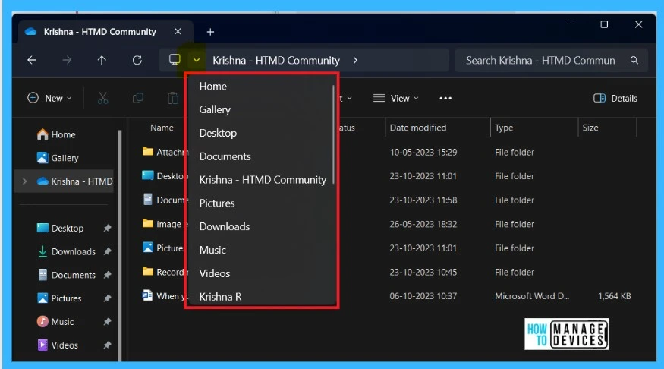Sort by the Name column header
Viewport: 664px width, 369px height.
162,128
